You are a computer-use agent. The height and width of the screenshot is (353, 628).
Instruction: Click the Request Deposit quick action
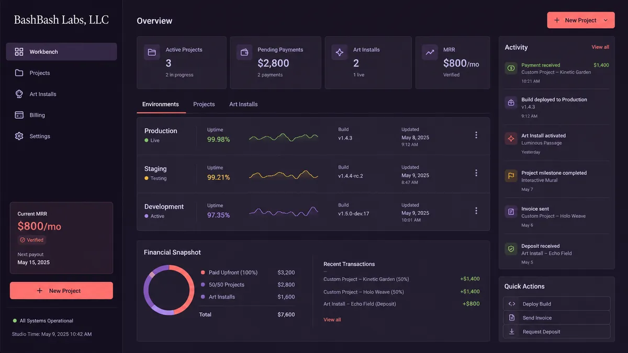point(557,332)
